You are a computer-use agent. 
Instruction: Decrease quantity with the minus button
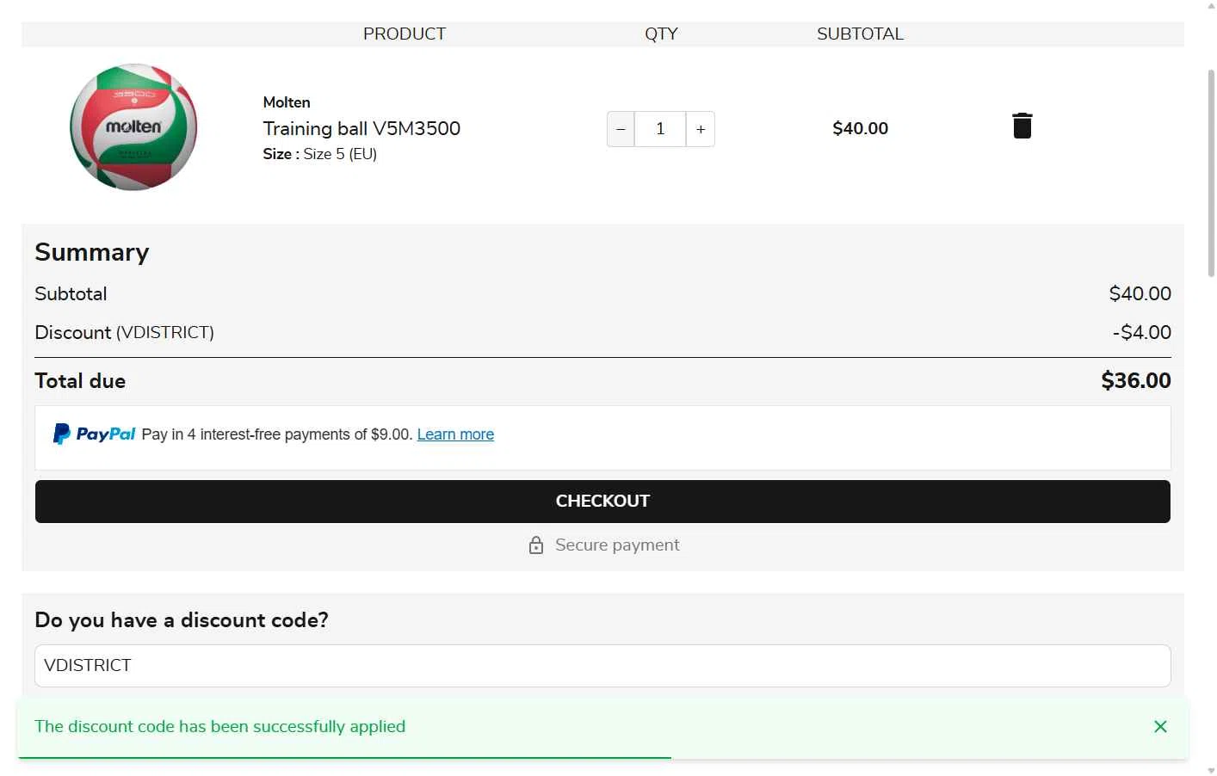[621, 129]
